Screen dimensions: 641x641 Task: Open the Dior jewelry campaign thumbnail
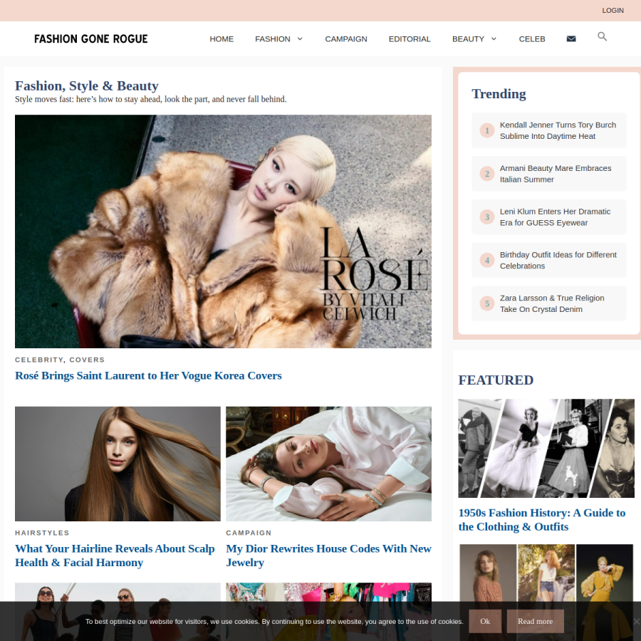tap(328, 464)
